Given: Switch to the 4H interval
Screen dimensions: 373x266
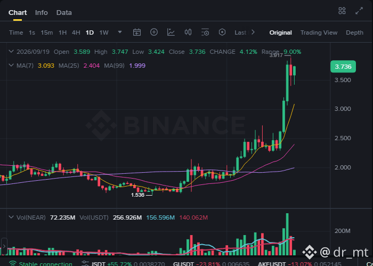Looking at the screenshot, I should (x=76, y=33).
